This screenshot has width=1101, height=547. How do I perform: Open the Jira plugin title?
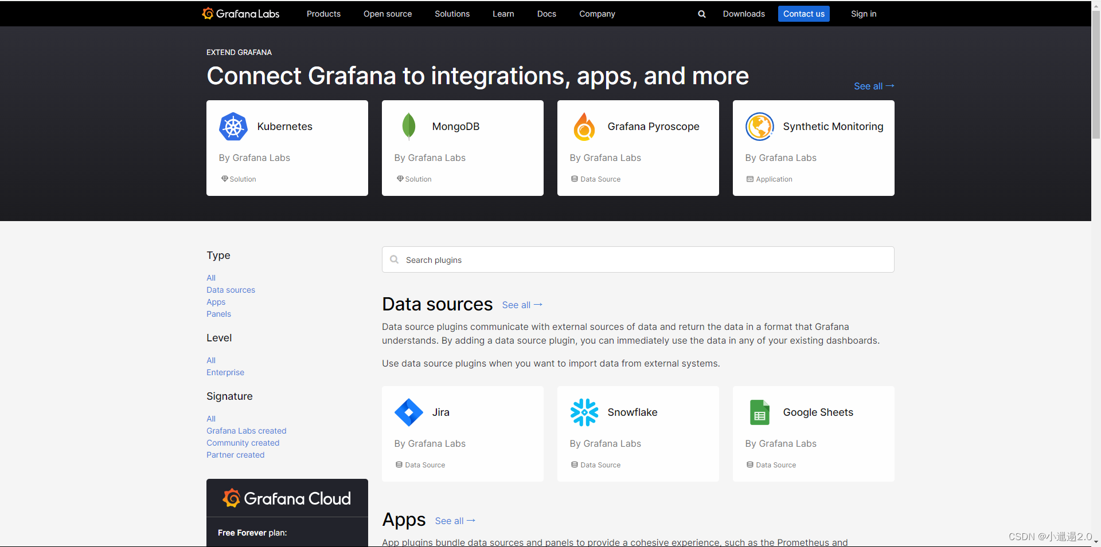click(441, 412)
